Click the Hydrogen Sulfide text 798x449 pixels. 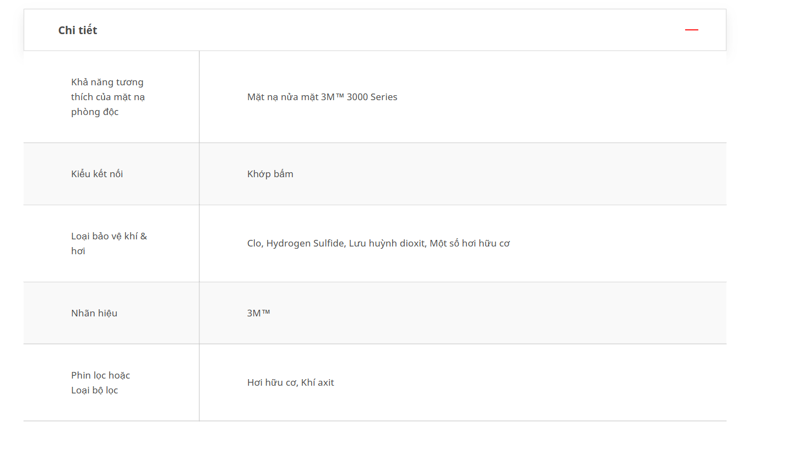(306, 243)
